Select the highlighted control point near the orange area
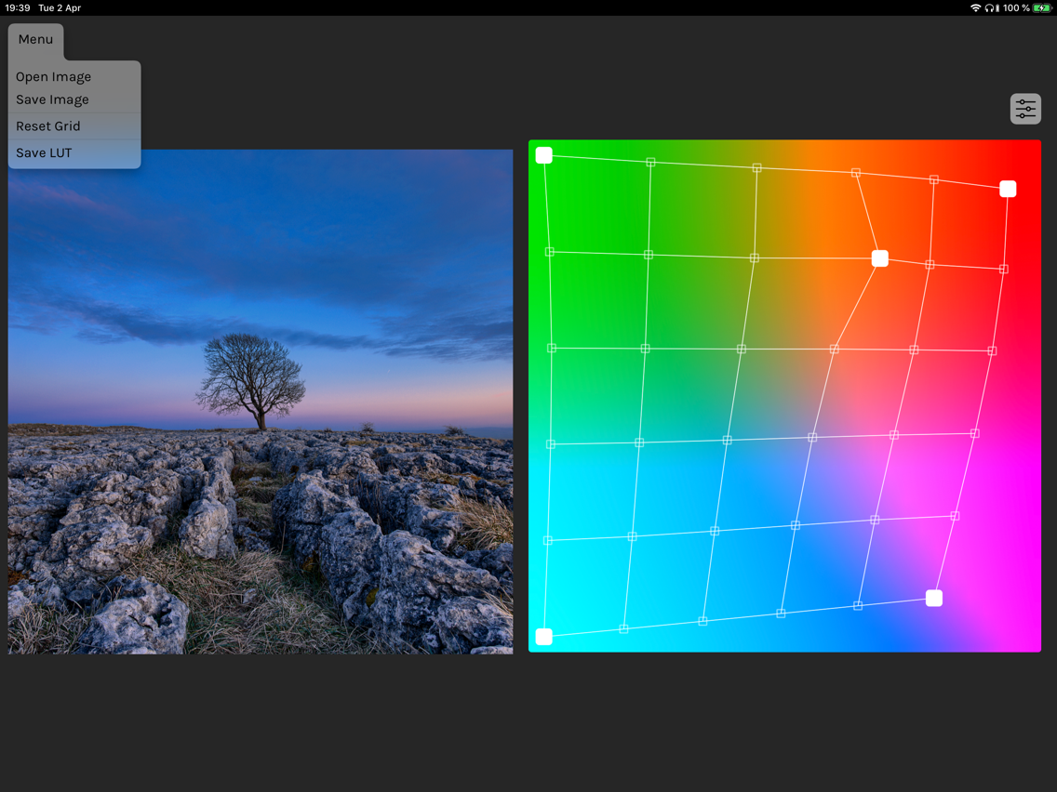The height and width of the screenshot is (792, 1057). point(880,258)
